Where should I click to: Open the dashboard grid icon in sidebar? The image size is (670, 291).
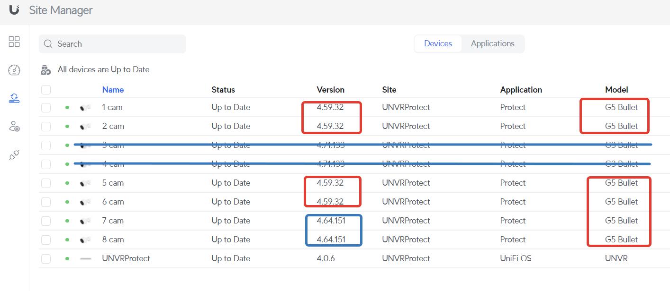point(14,42)
